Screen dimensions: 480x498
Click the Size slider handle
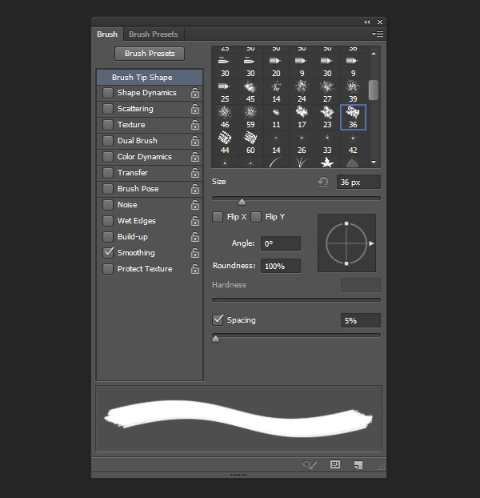(x=242, y=202)
